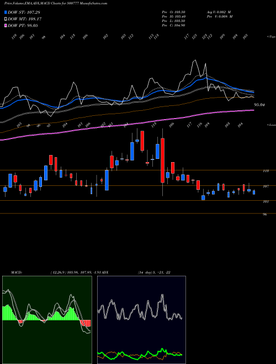276x364 pixels.
Task: Click the 96 price level label
Action: tap(265, 215)
